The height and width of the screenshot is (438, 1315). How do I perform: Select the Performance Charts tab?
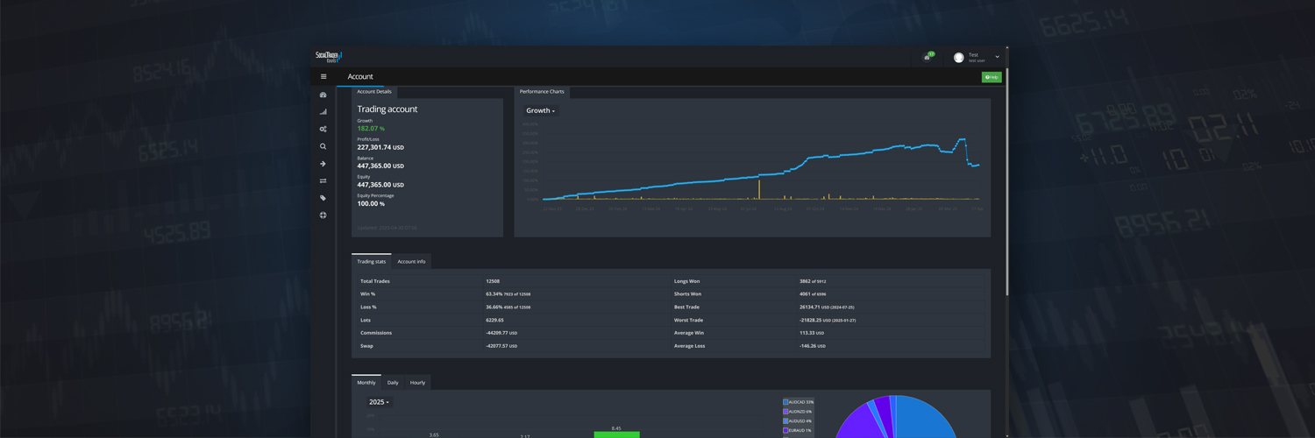(x=542, y=91)
